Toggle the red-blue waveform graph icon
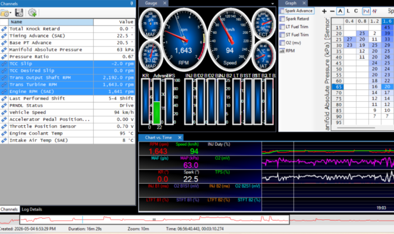Image resolution: width=394 pixels, height=234 pixels. tap(375, 11)
